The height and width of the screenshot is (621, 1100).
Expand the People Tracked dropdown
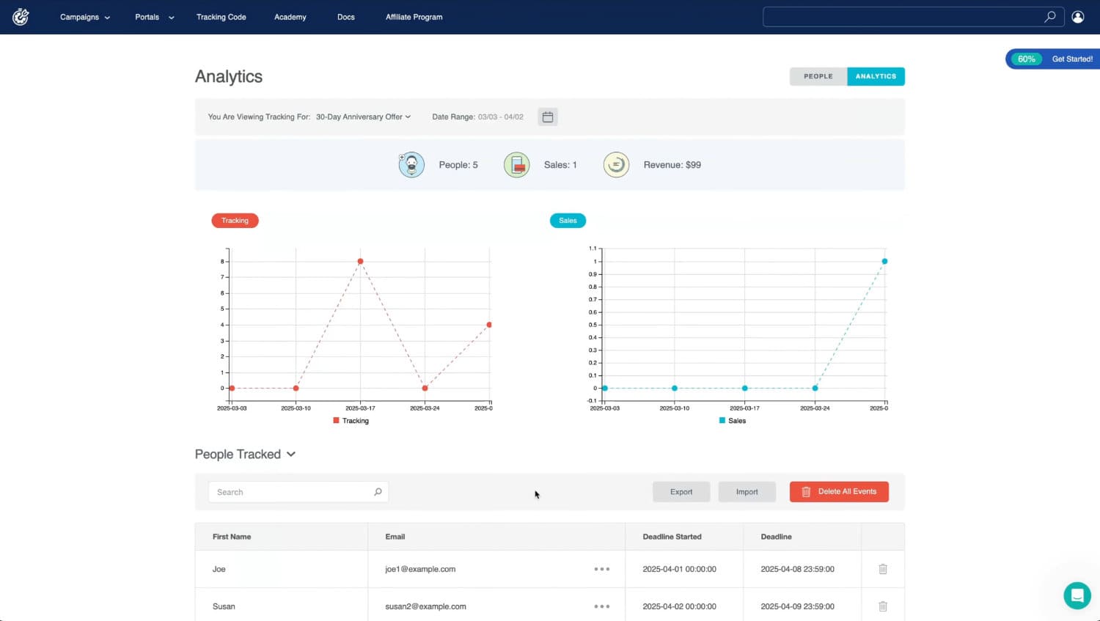[245, 455]
